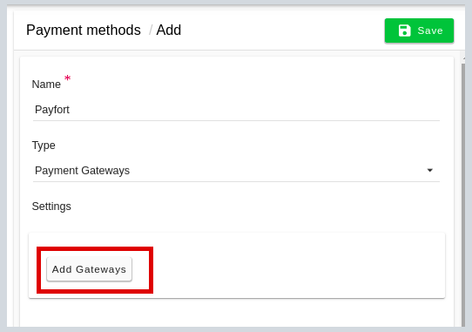Select the Payment Gateways value text
Image resolution: width=472 pixels, height=332 pixels.
coord(82,171)
